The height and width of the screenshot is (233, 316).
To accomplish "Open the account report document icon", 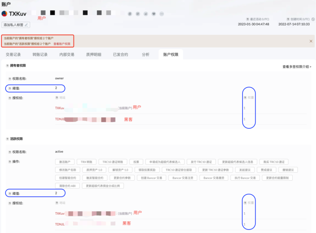I will [130, 14].
